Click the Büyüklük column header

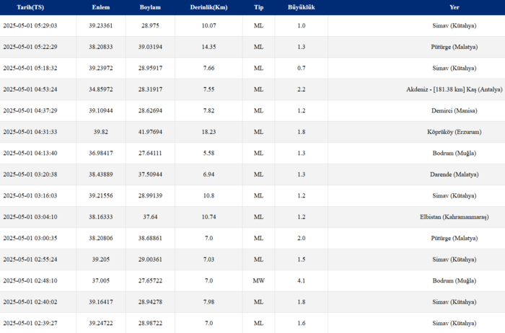(x=302, y=7)
